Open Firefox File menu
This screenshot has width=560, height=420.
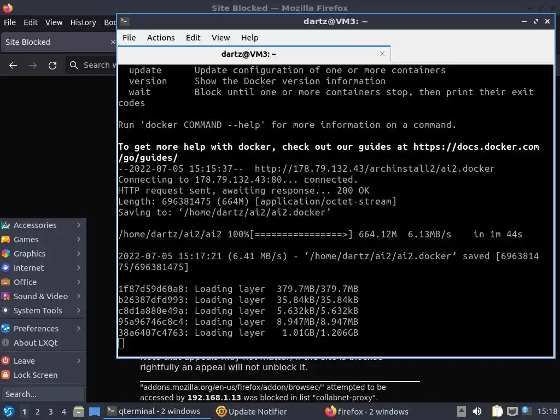pos(10,22)
